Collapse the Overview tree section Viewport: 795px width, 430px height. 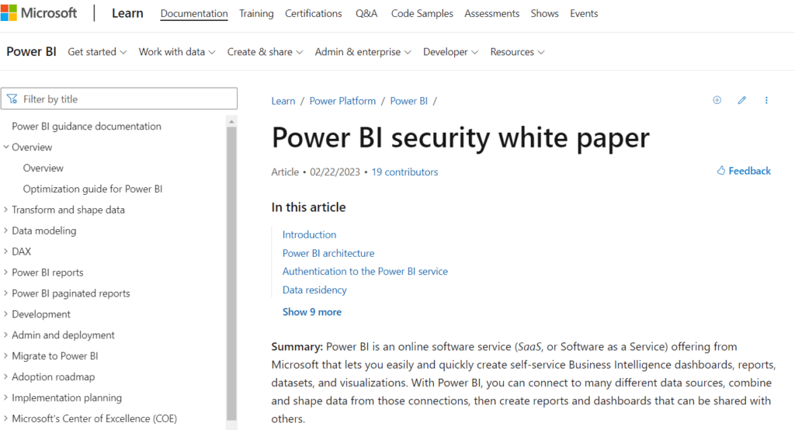[6, 147]
